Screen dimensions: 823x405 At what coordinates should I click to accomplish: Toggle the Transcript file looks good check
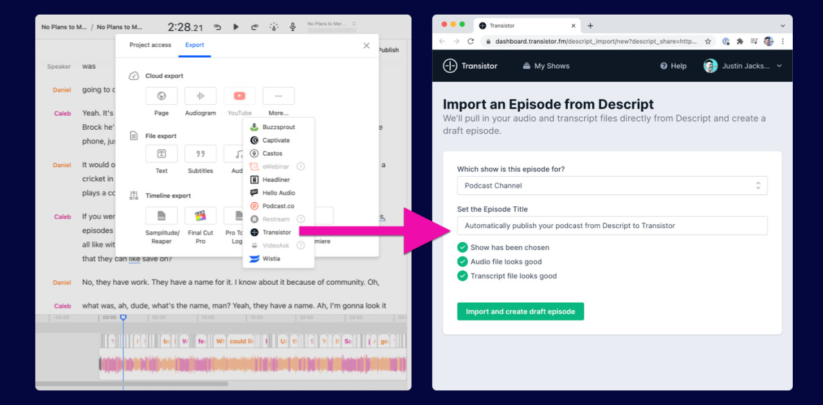point(463,275)
